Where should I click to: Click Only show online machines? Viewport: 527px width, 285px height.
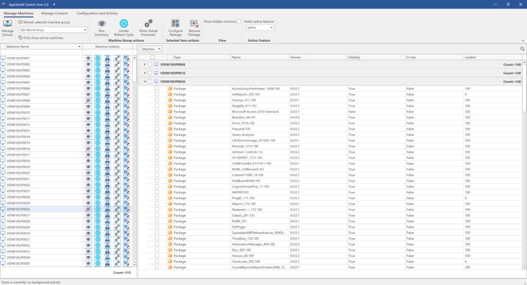click(41, 38)
